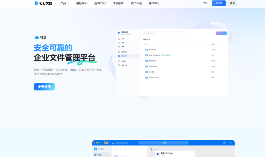The image size is (265, 157).
Task: Select the 团队文件 sidebar item
Action: pyautogui.click(x=124, y=56)
